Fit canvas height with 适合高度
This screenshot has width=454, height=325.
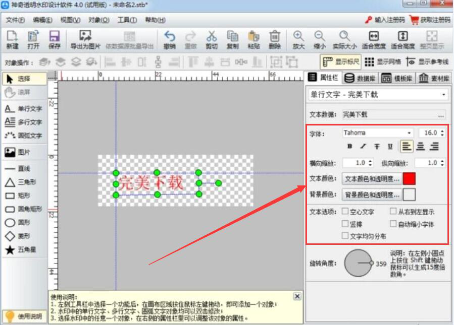[x=403, y=40]
